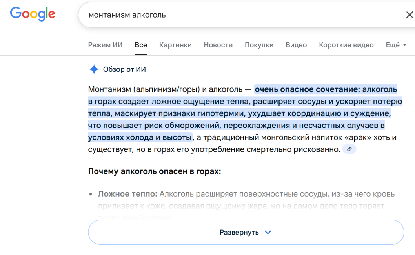This screenshot has width=415, height=255.
Task: Open the link sharing icon after the AI summary
Action: (x=349, y=149)
